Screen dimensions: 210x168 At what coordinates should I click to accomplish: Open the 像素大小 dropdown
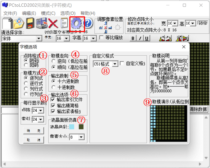[81, 137]
